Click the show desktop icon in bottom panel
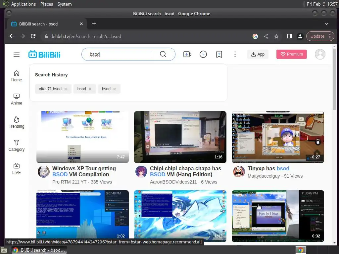 [4, 250]
